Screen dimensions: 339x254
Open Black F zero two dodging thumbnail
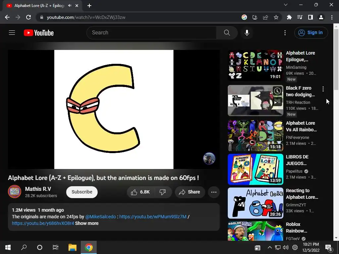pos(255,101)
